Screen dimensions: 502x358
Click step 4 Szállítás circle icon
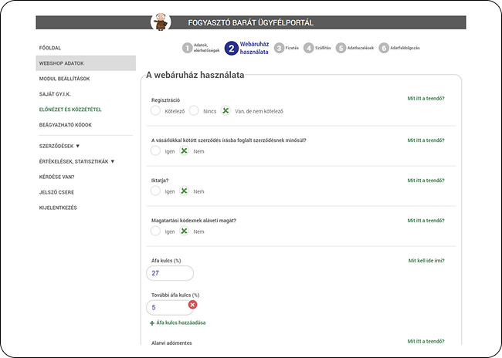pos(309,48)
